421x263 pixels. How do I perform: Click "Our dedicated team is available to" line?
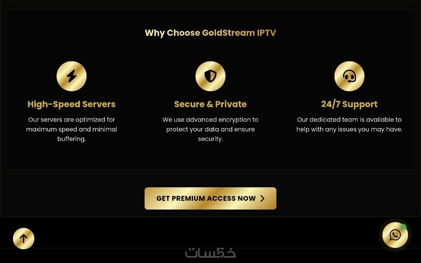pos(349,120)
